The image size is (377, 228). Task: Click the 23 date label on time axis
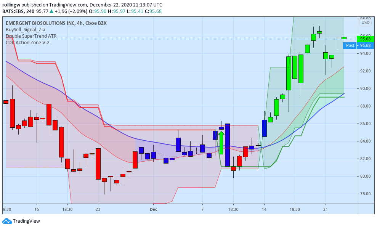click(x=98, y=209)
